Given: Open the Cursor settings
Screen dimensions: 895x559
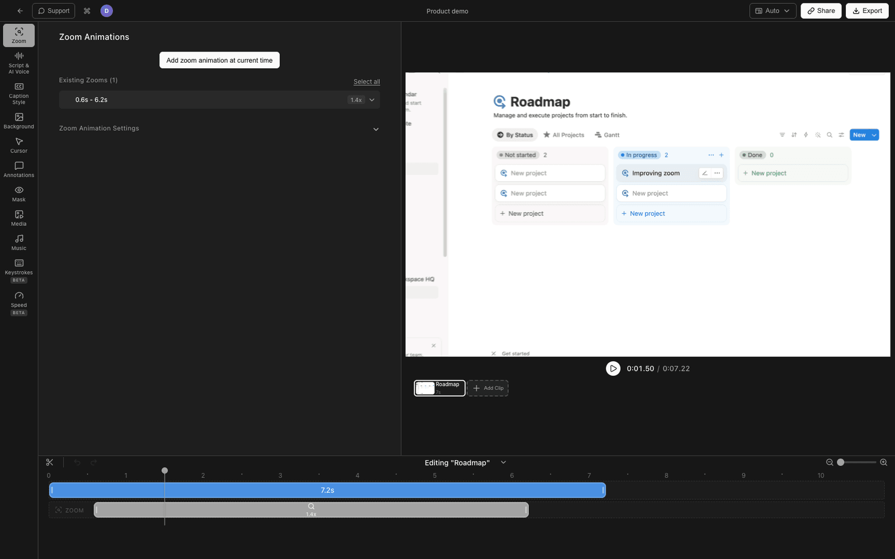Looking at the screenshot, I should (19, 145).
